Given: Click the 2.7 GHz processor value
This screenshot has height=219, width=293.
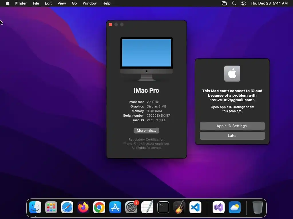Looking at the screenshot, I should pos(153,102).
